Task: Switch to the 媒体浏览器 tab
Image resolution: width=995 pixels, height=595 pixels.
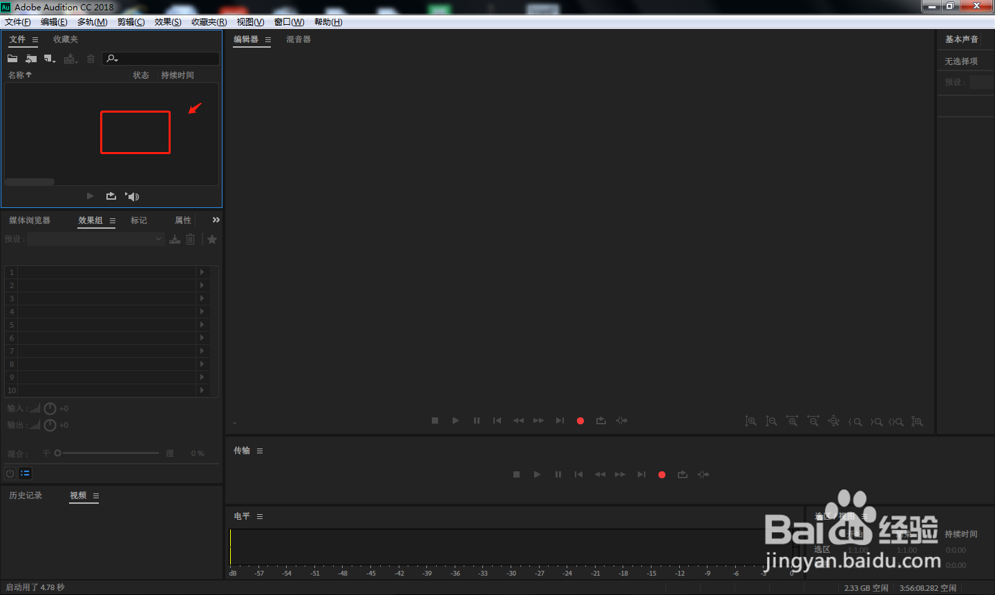Action: coord(30,220)
